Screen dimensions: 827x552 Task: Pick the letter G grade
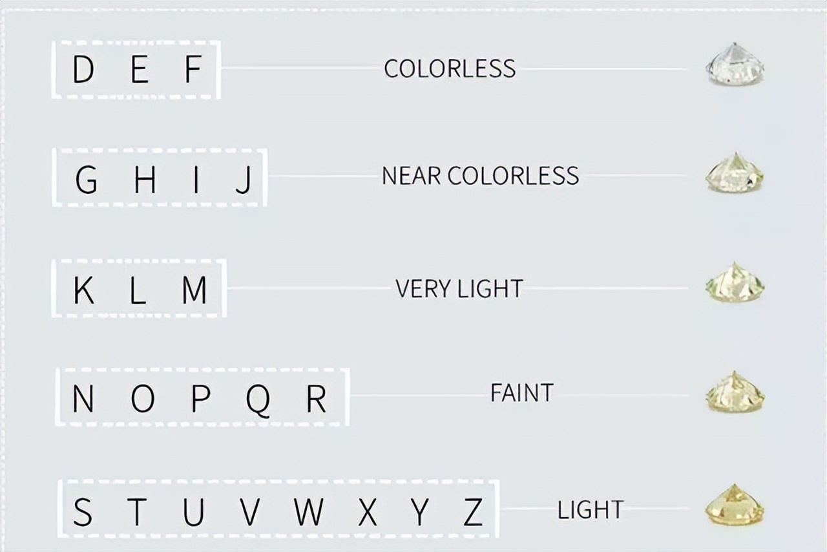tap(87, 180)
